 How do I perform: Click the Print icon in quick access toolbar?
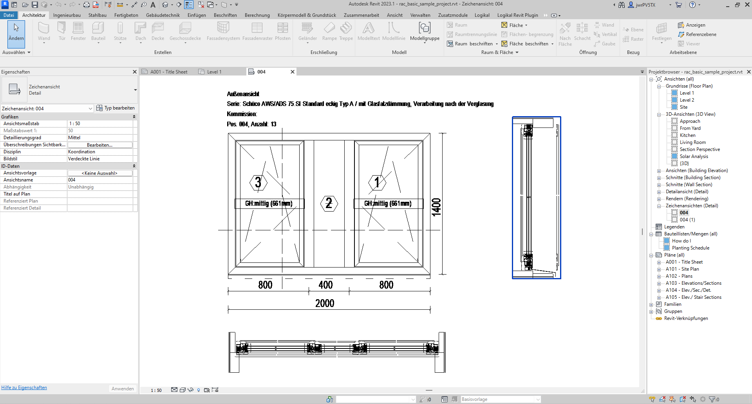[x=87, y=5]
